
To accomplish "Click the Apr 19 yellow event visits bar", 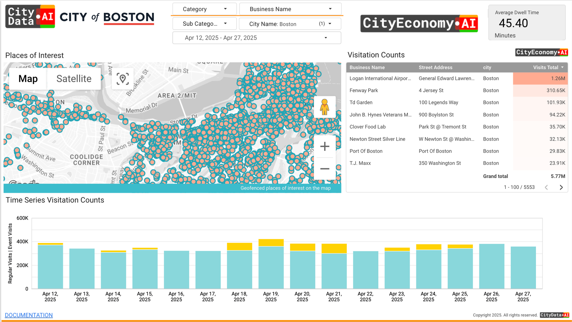I will pyautogui.click(x=271, y=242).
